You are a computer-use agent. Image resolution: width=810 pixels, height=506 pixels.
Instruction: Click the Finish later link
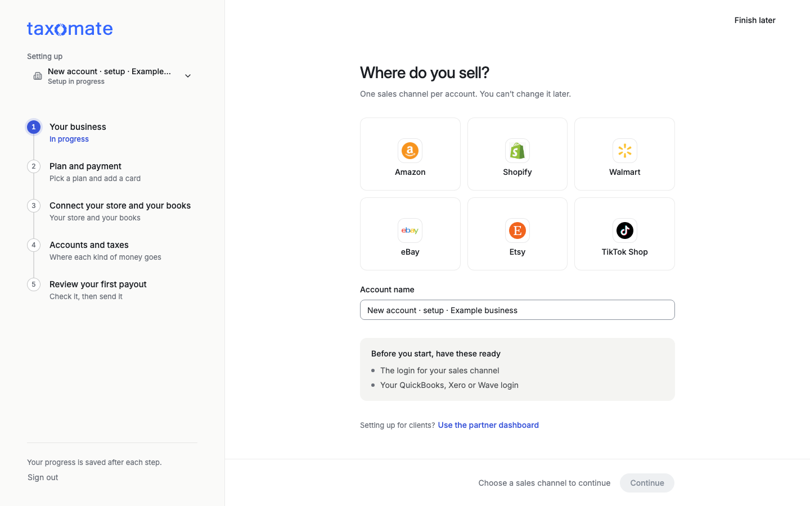pyautogui.click(x=755, y=20)
